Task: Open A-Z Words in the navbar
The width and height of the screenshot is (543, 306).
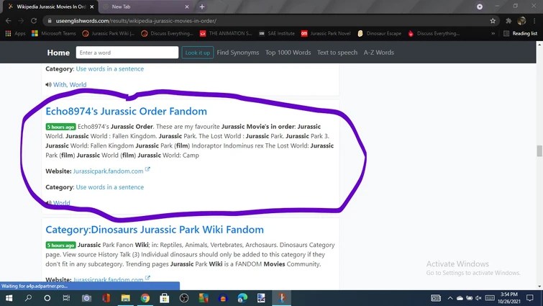Action: (379, 53)
